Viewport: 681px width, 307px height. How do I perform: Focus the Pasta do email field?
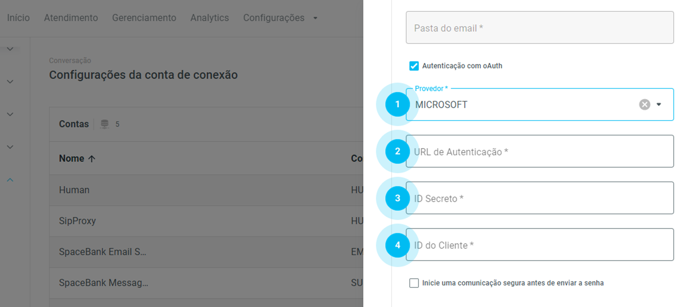tap(539, 28)
